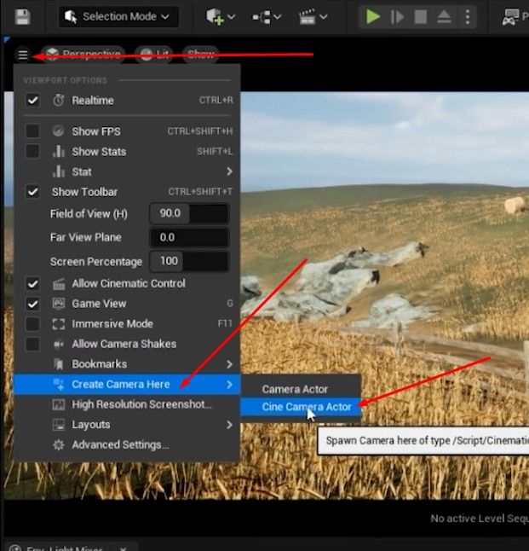
Task: Click the Eject icon in toolbar
Action: [x=444, y=16]
